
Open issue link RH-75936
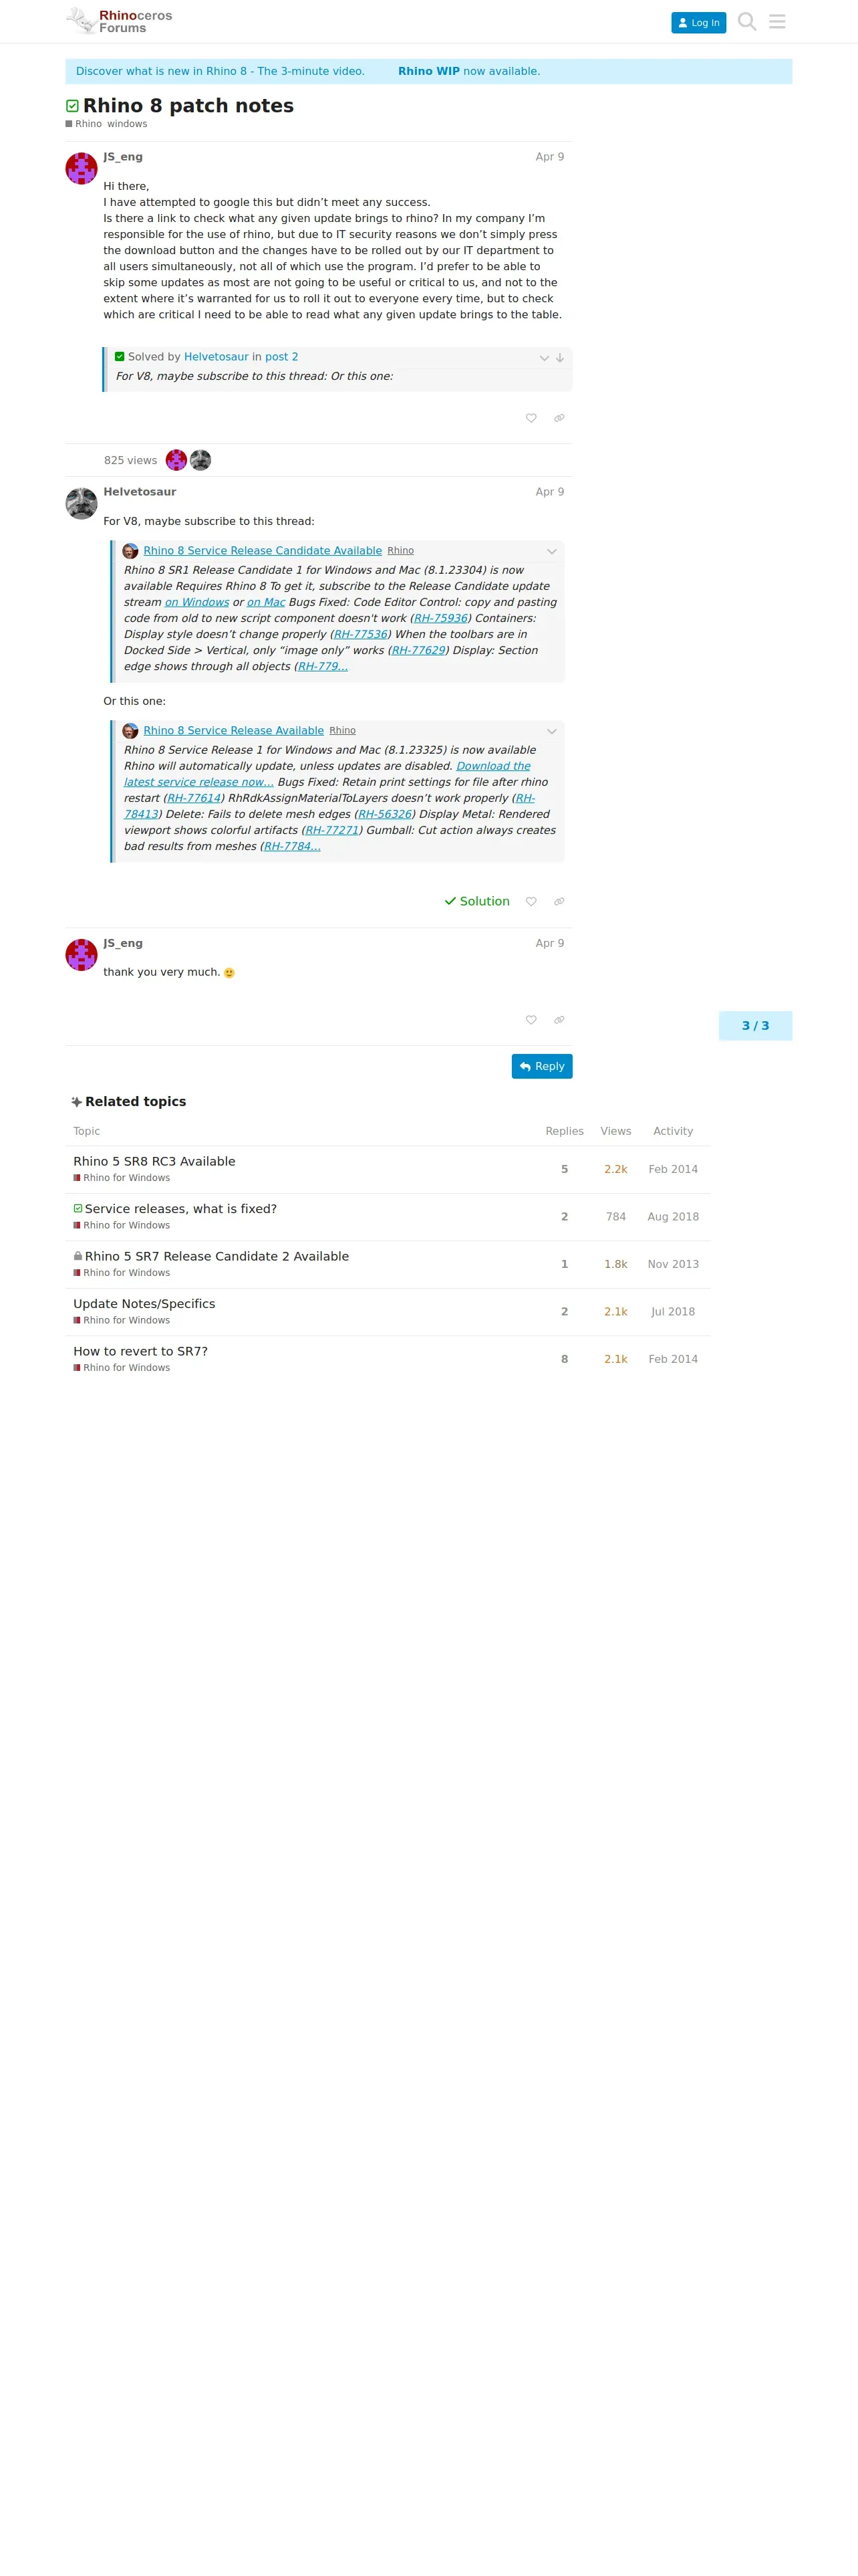tap(440, 618)
